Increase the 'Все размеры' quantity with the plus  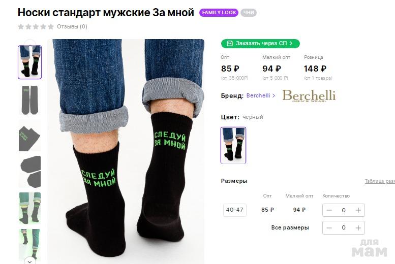(358, 228)
